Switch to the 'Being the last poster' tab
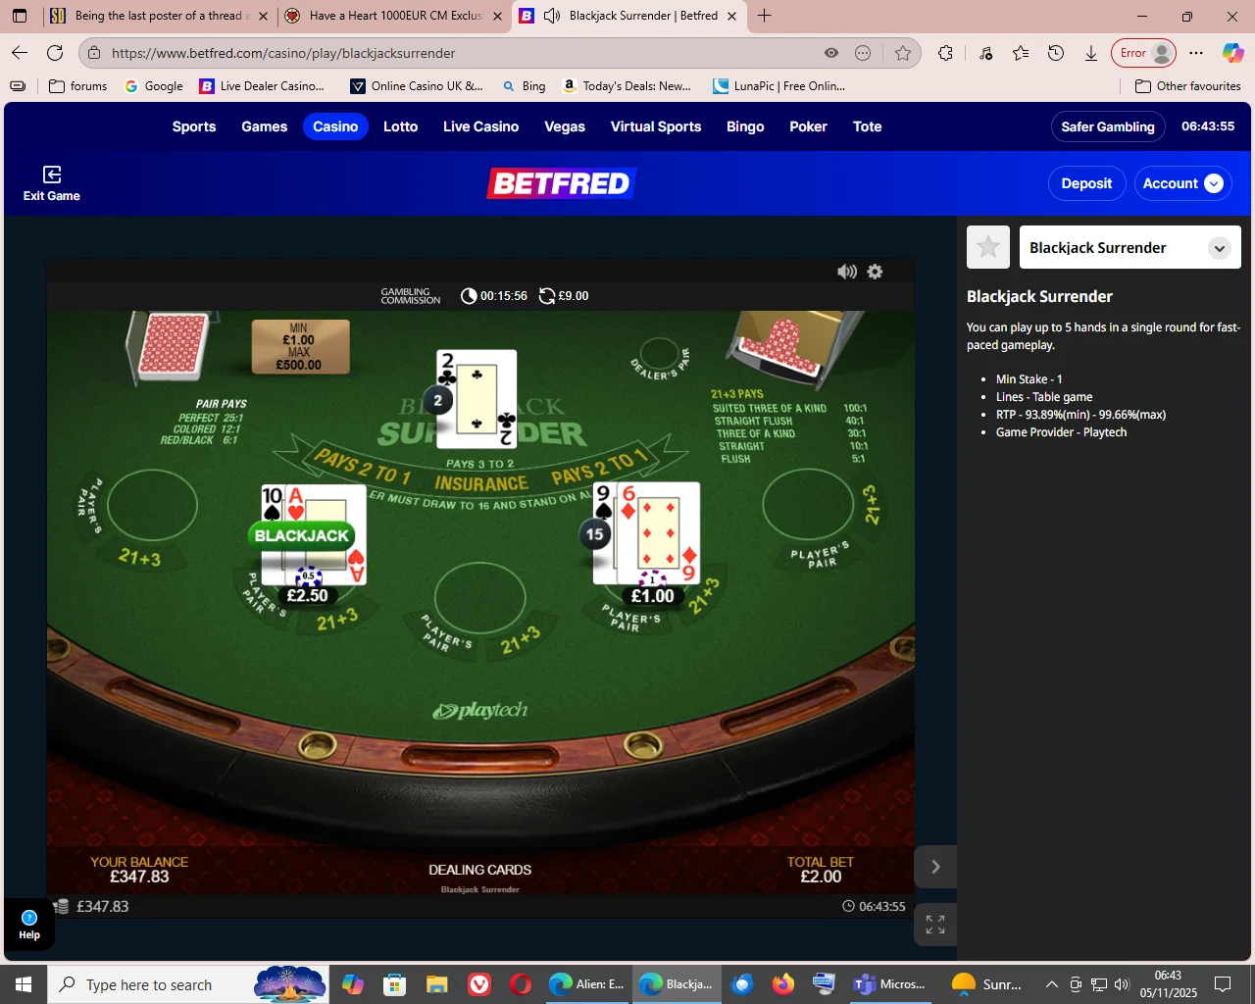1255x1004 pixels. (x=158, y=16)
